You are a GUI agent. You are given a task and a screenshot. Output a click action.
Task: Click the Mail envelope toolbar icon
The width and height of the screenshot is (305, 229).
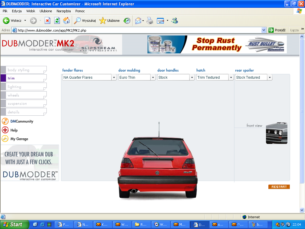138,21
